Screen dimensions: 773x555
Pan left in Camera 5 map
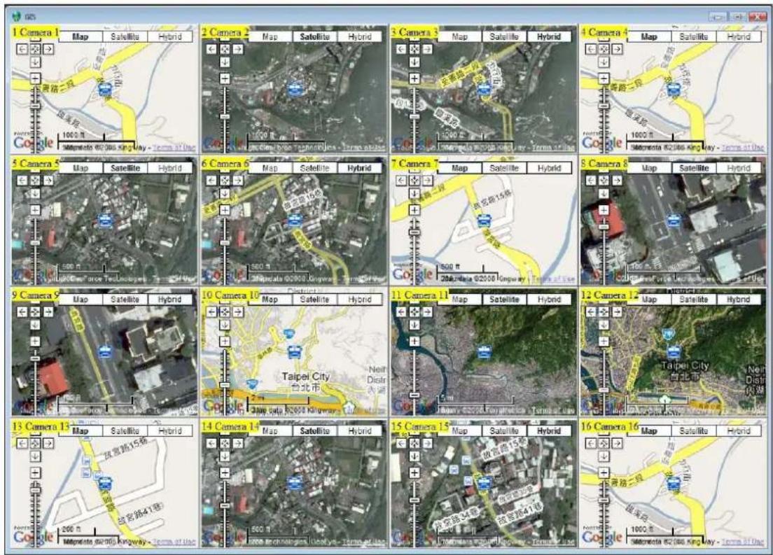22,181
